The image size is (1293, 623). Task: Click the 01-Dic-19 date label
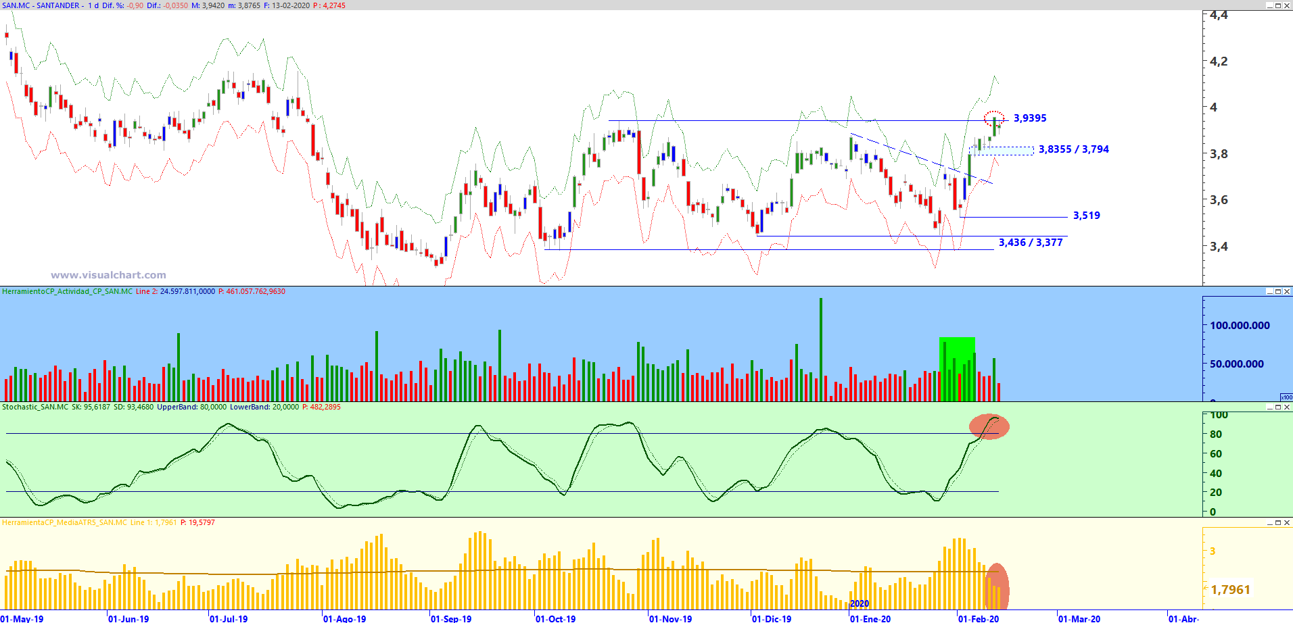pyautogui.click(x=772, y=618)
